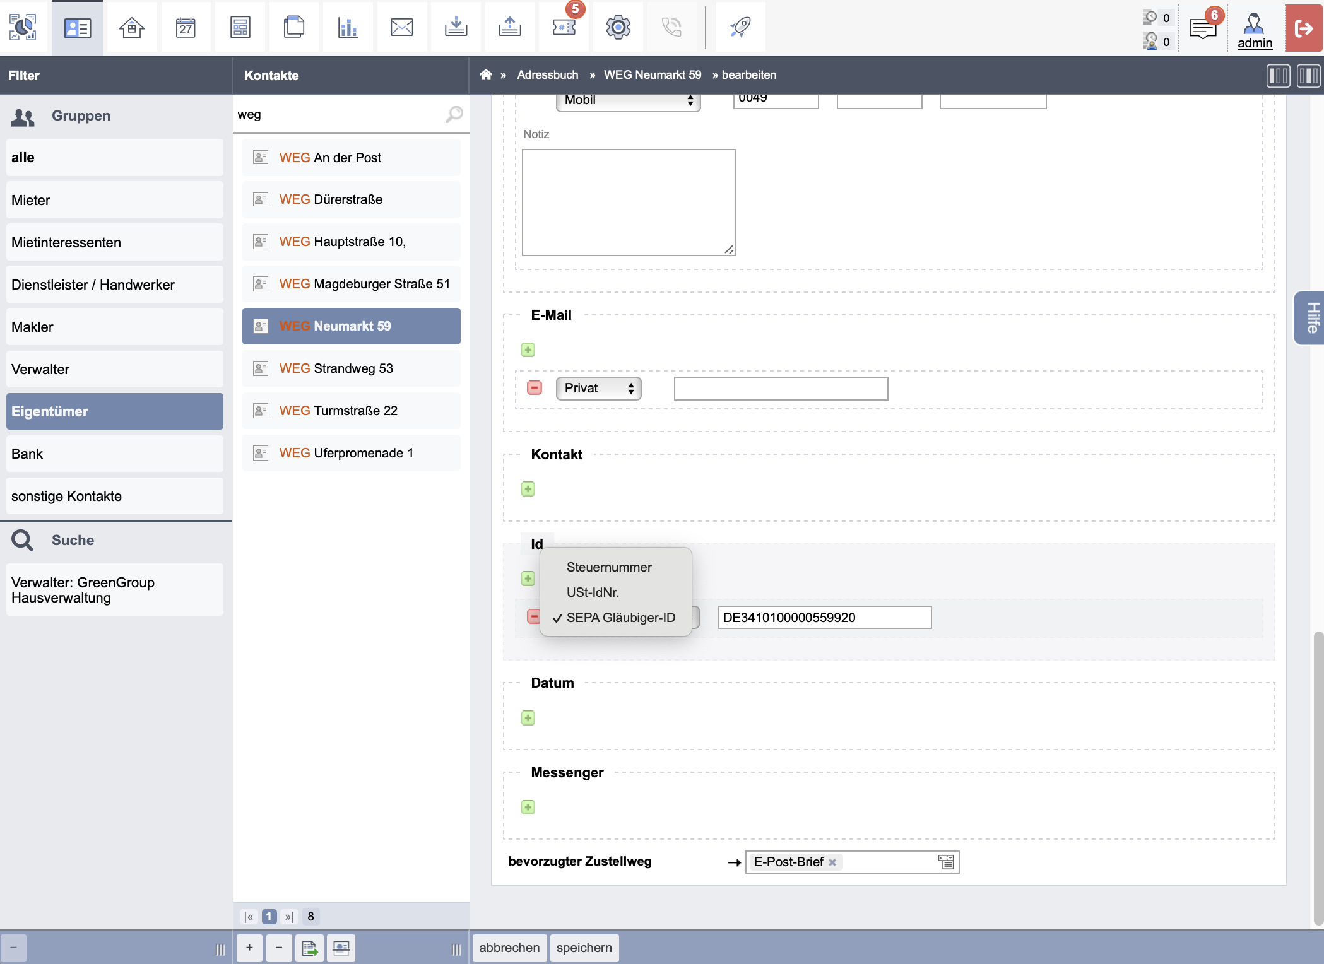This screenshot has height=964, width=1324.
Task: Collapse the Filter panel minus button
Action: coord(13,948)
